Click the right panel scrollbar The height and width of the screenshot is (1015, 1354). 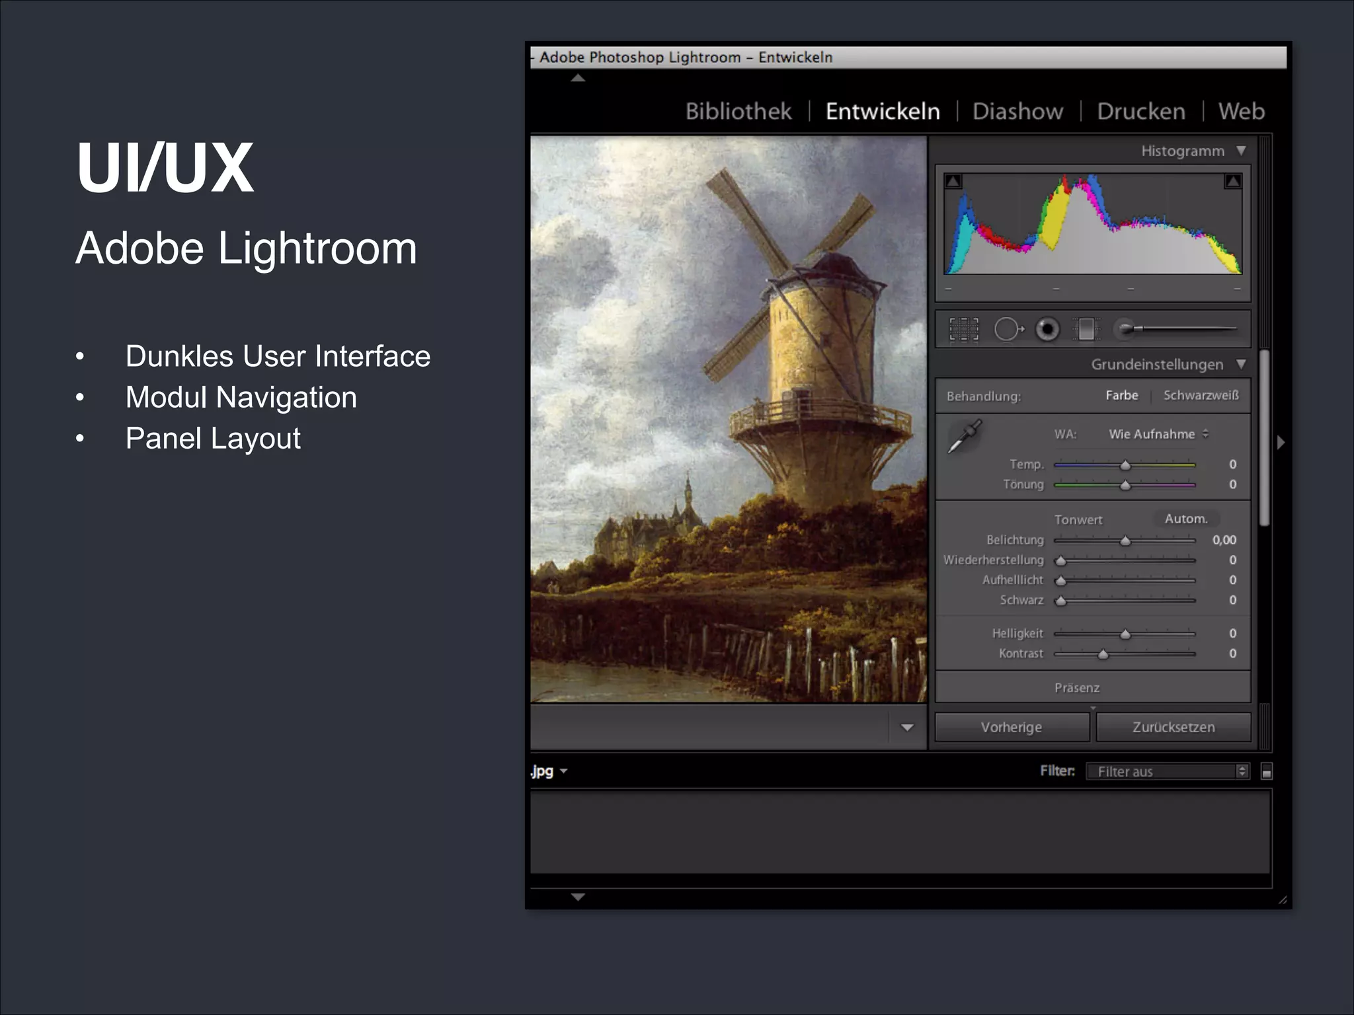[1265, 438]
